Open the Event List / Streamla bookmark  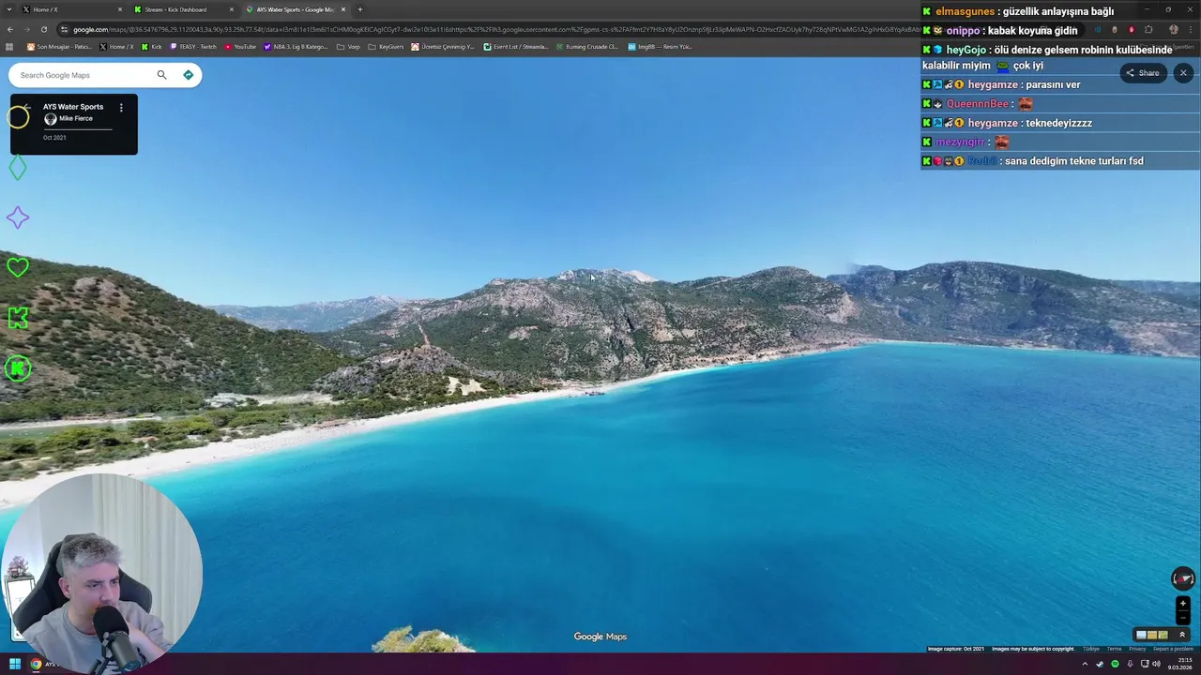click(516, 47)
